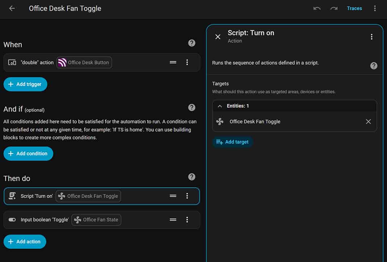Viewport: 387px width, 262px height.
Task: Click drag handle on Input boolean Toggle action
Action: (x=173, y=220)
